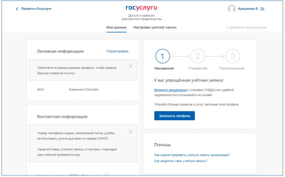Click the Кувшинкин Е. user name

click(248, 9)
